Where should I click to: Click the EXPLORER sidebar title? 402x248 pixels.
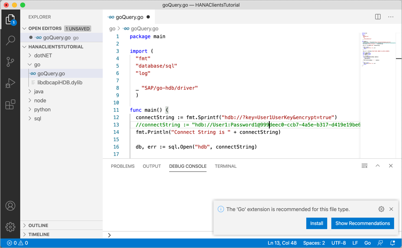click(x=39, y=17)
